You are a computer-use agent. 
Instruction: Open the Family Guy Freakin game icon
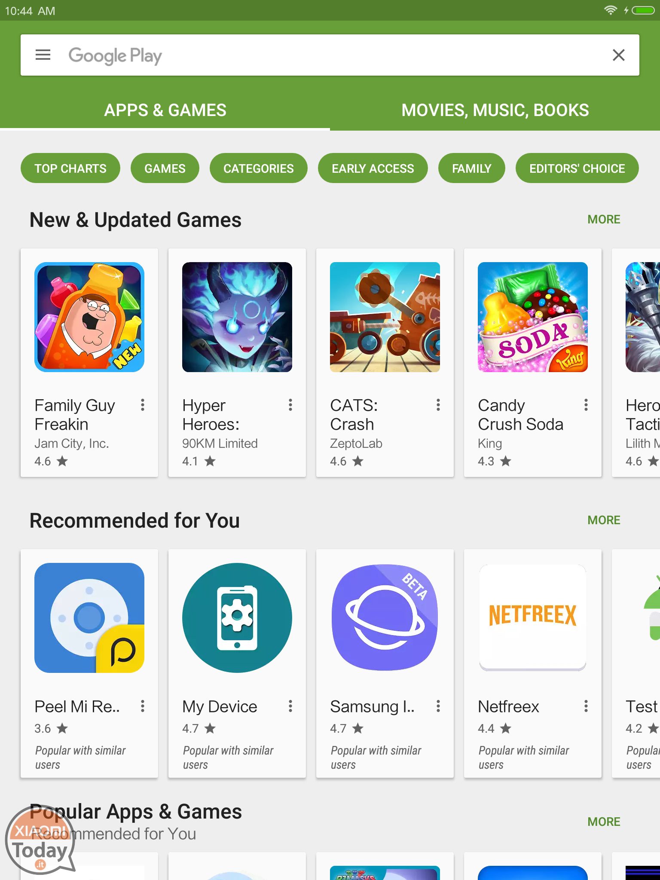[x=89, y=317]
